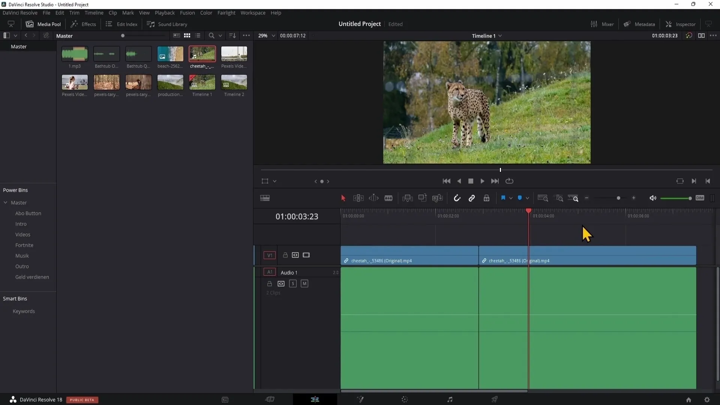This screenshot has height=405, width=720.
Task: Click the Dynamic Trim mode icon
Action: tap(374, 198)
